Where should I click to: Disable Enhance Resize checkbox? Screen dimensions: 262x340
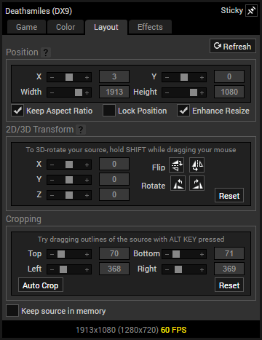pyautogui.click(x=183, y=111)
